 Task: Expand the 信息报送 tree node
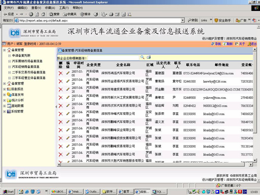(x=4, y=89)
